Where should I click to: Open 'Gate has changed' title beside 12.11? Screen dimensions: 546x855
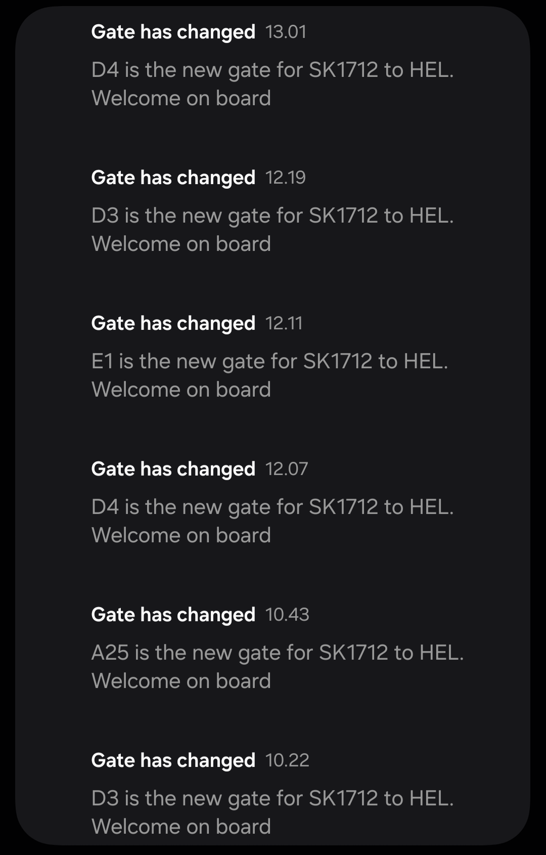(x=173, y=323)
